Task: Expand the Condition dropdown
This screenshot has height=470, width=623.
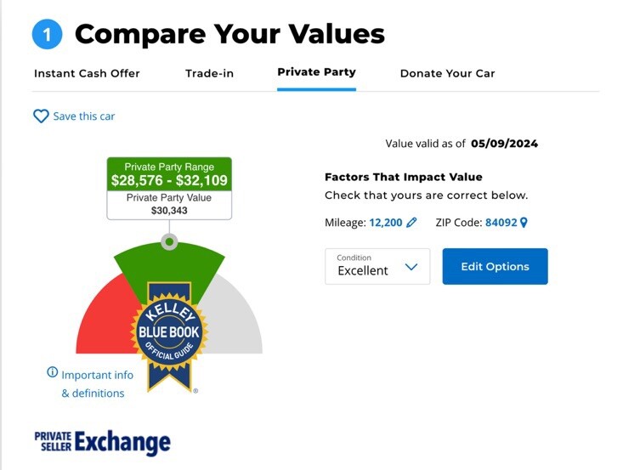Action: coord(377,266)
